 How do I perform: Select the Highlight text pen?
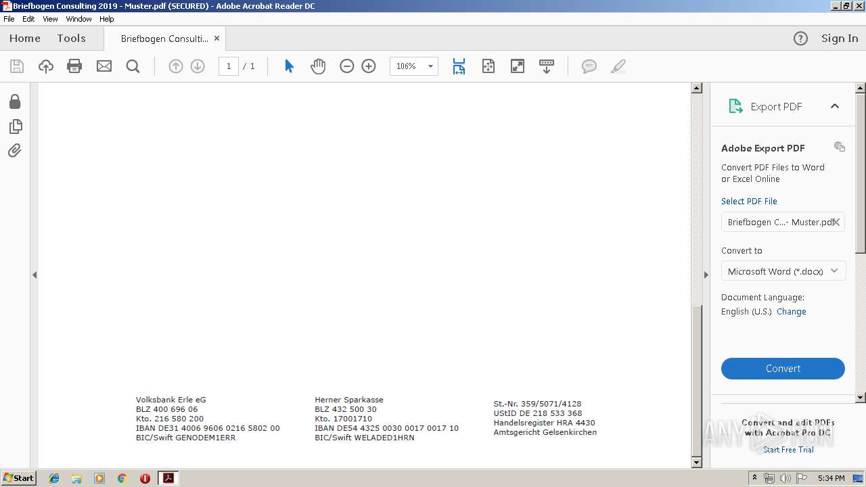618,66
